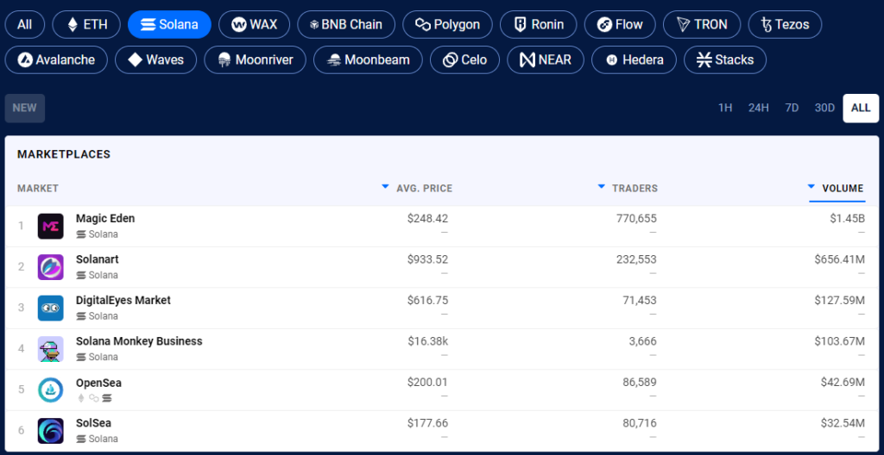Open OpenSea marketplace logo

(51, 390)
